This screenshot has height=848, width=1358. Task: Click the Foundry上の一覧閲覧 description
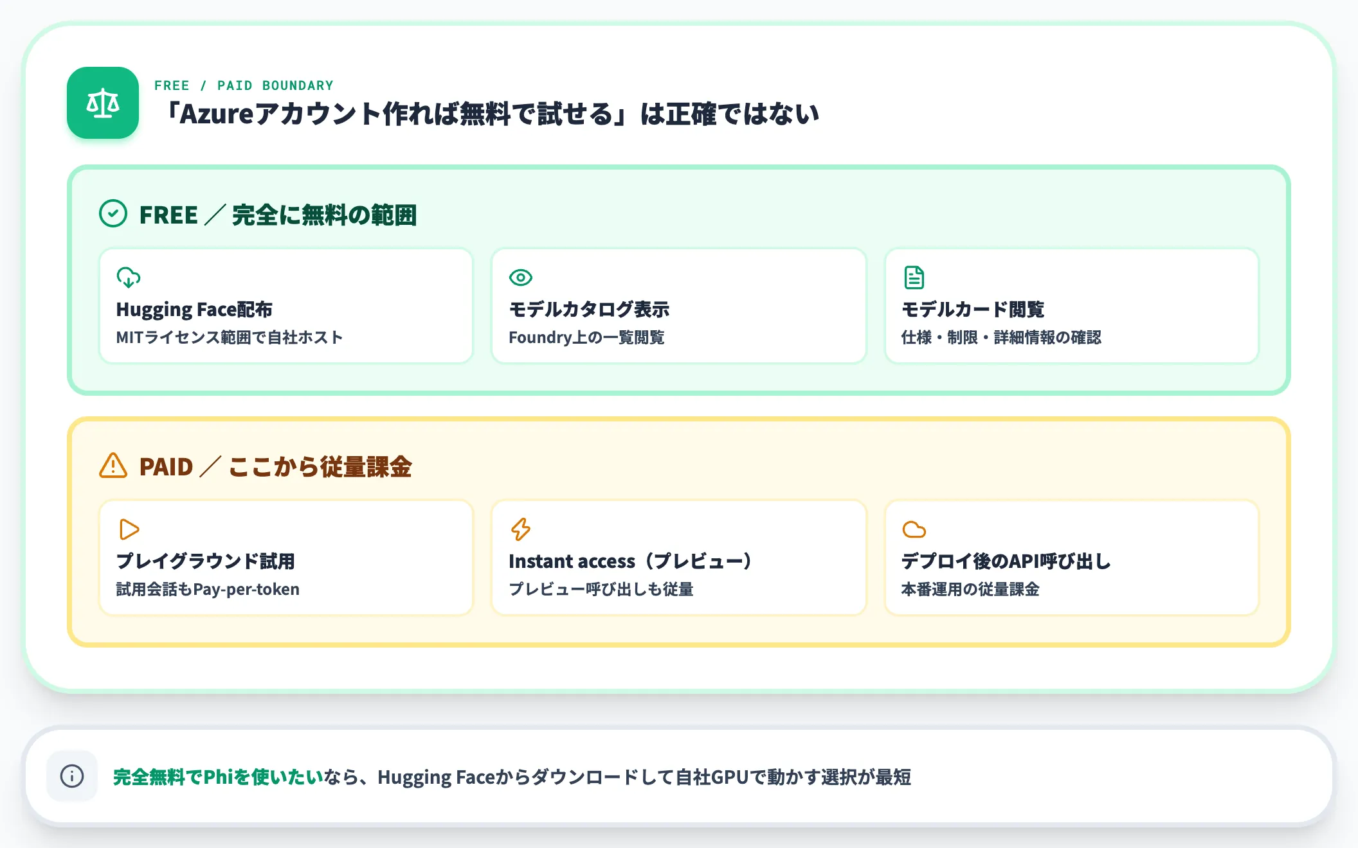tap(586, 337)
